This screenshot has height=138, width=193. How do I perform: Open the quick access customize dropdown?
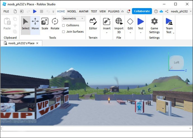53,12
